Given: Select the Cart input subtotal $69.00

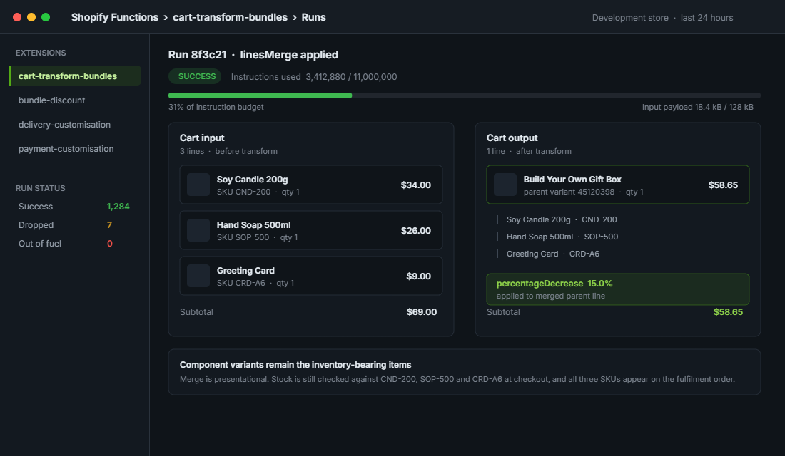Looking at the screenshot, I should (422, 312).
